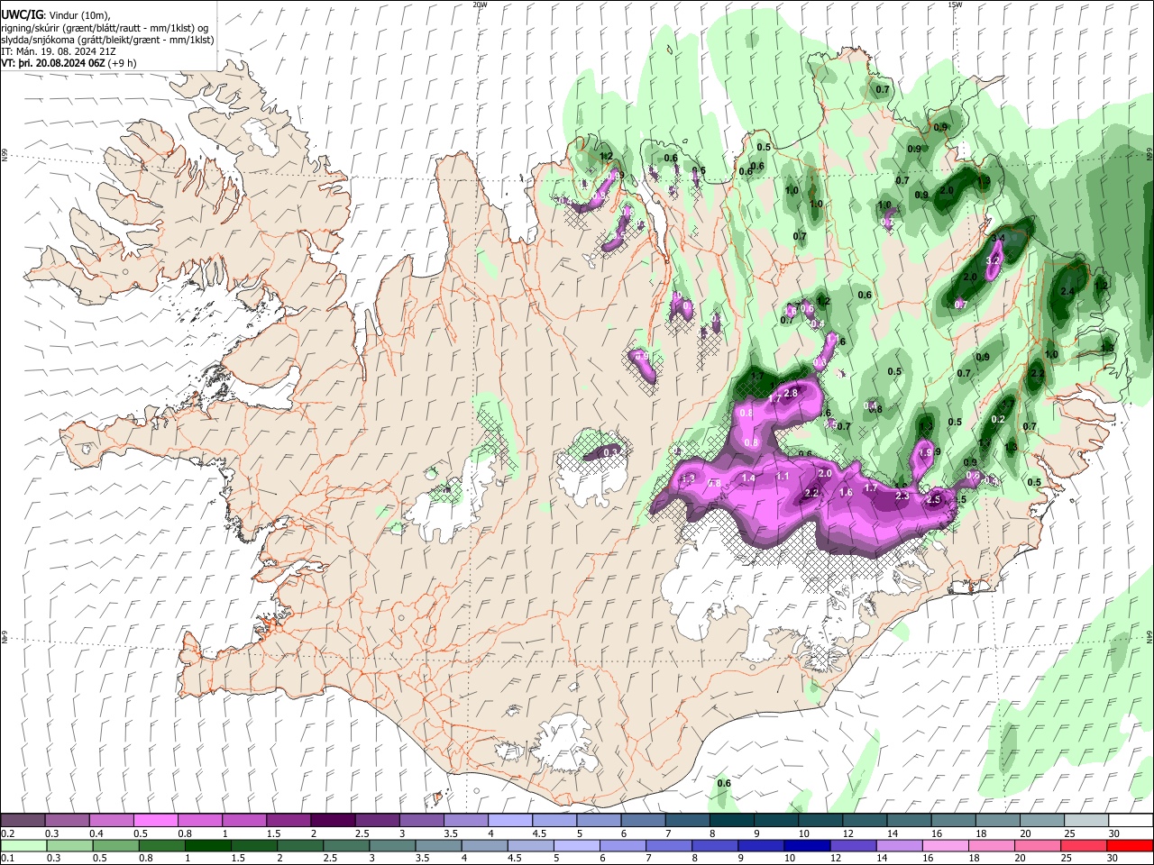Click the "rigning/skúrir" legend description line
Image resolution: width=1154 pixels, height=865 pixels.
[x=105, y=28]
